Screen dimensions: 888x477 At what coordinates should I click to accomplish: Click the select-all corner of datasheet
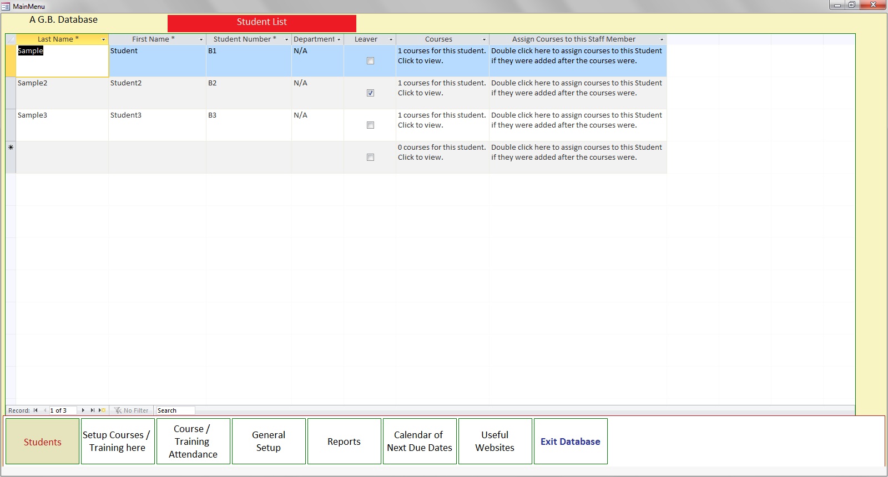coord(11,39)
